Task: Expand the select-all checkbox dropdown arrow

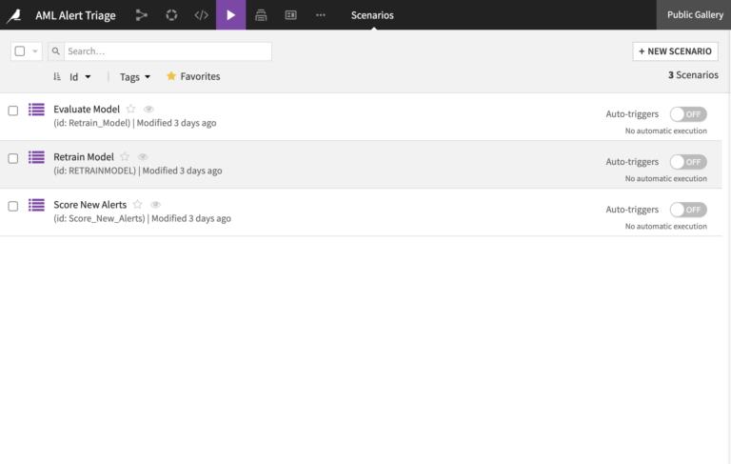Action: point(34,51)
